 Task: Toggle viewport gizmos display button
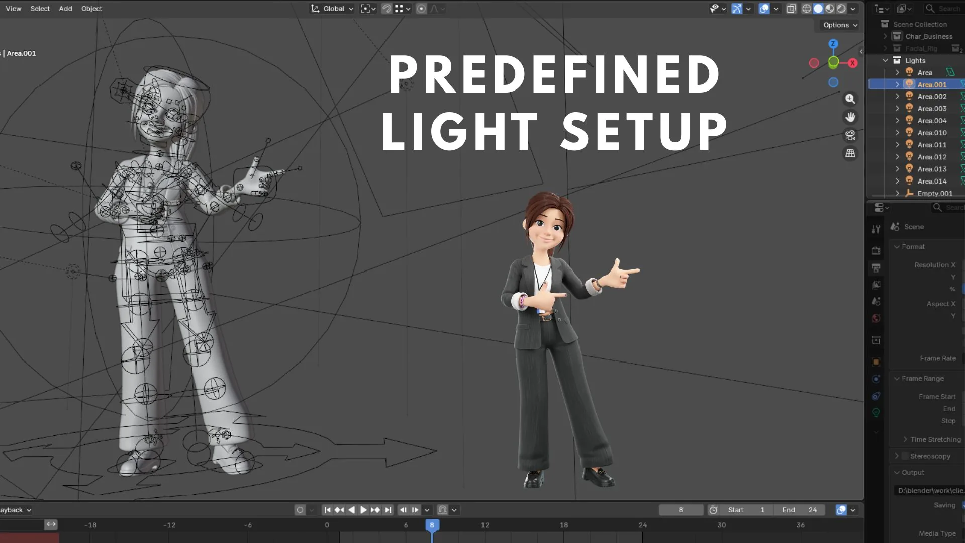pyautogui.click(x=737, y=9)
